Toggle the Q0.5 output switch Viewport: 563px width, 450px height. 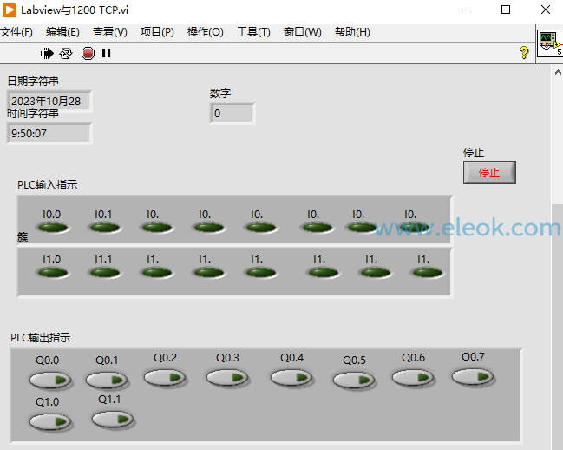click(354, 381)
